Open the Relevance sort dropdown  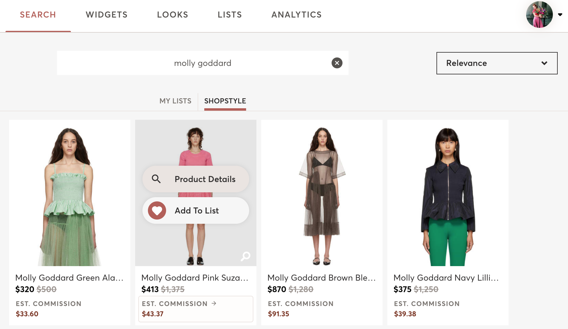(x=496, y=63)
